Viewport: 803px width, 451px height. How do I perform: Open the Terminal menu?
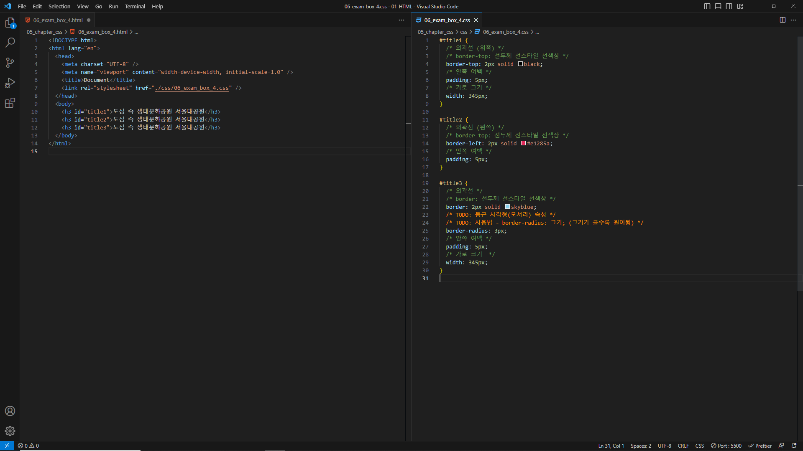135,6
